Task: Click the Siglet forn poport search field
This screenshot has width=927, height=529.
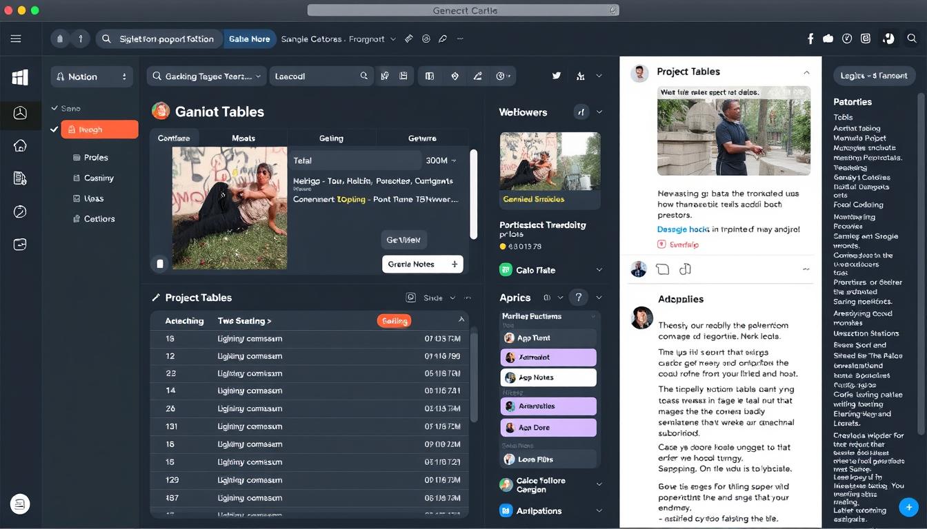Action: click(x=159, y=39)
